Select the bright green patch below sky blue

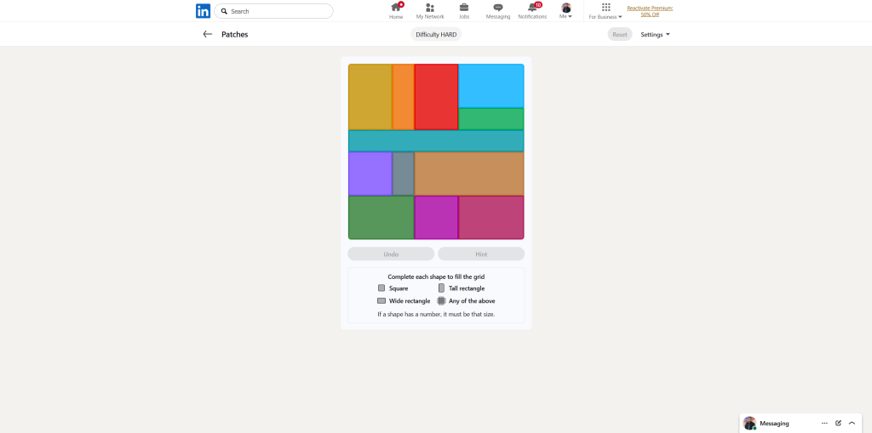click(x=491, y=119)
